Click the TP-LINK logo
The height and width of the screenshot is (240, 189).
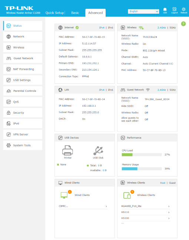tap(19, 8)
